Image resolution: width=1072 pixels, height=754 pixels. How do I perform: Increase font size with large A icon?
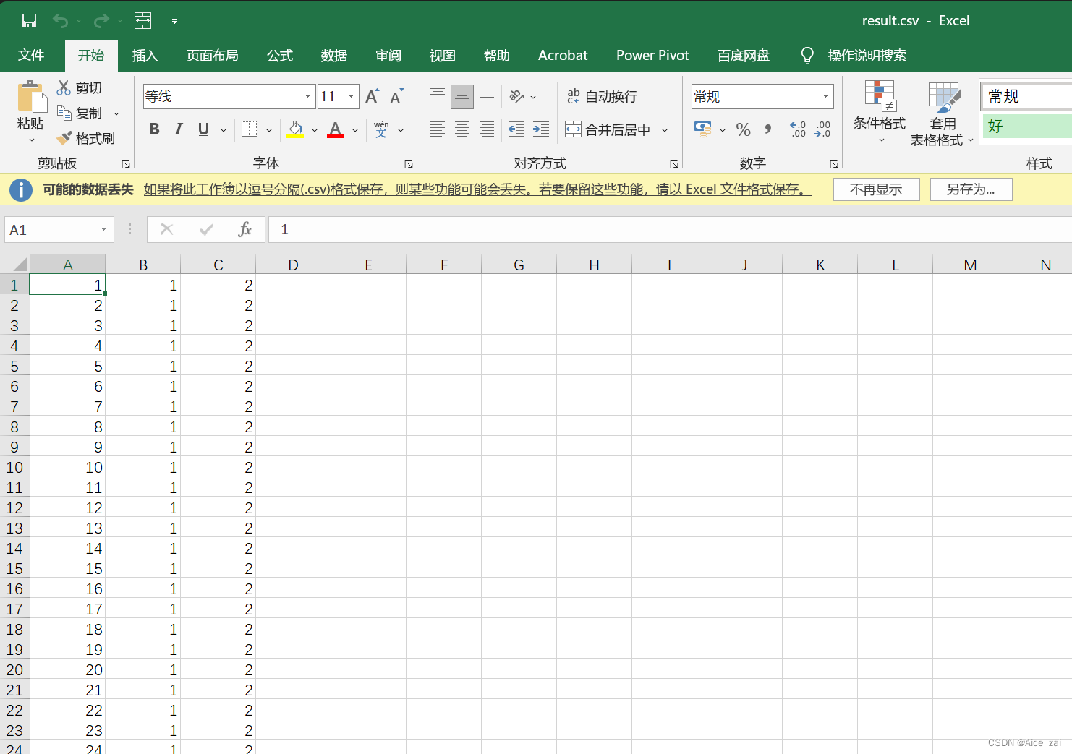(x=372, y=96)
